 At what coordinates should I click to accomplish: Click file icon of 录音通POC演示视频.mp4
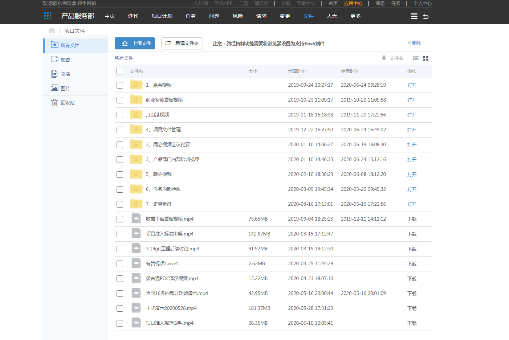click(x=136, y=278)
